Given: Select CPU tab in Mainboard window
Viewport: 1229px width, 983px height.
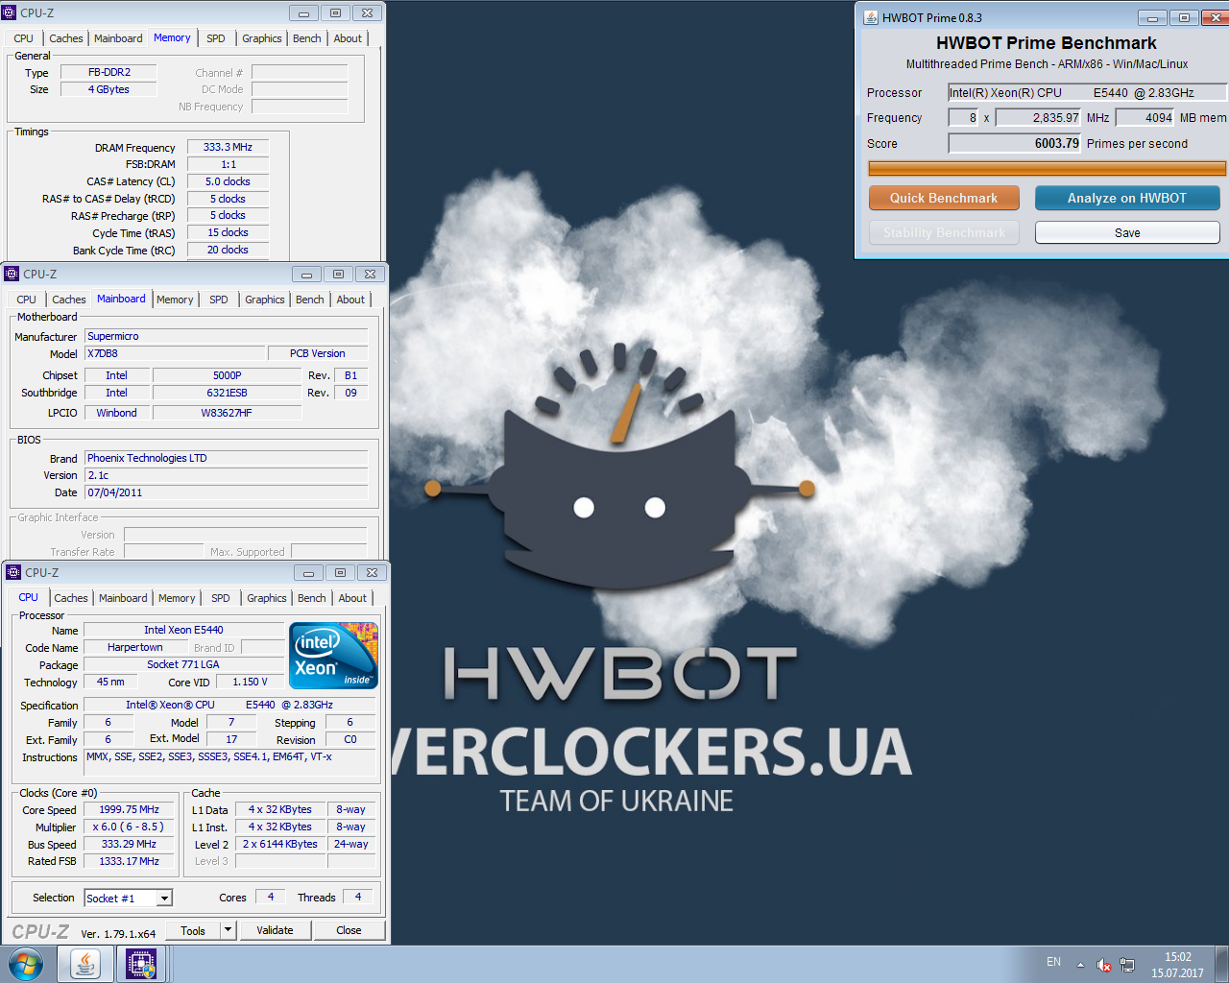Looking at the screenshot, I should (x=26, y=300).
